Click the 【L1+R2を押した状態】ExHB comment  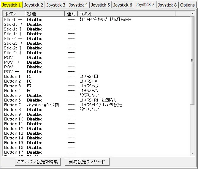pyautogui.click(x=105, y=20)
